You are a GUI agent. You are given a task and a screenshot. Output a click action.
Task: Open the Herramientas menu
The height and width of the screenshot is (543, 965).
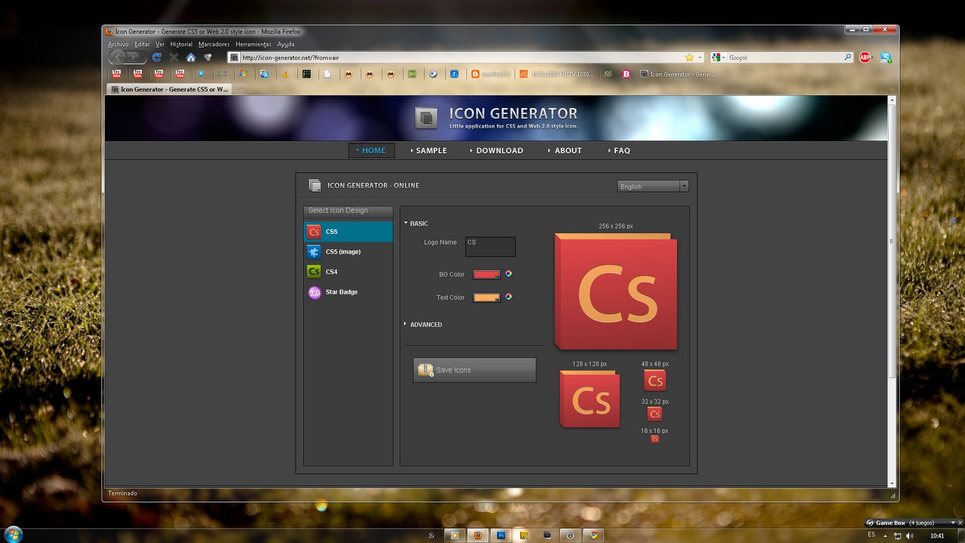[x=253, y=44]
